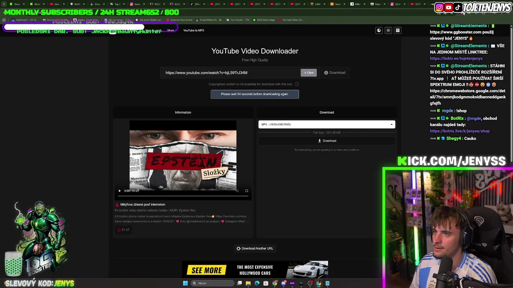Open the YouTube Video Do... bookmark
513x288 pixels.
coord(291,20)
